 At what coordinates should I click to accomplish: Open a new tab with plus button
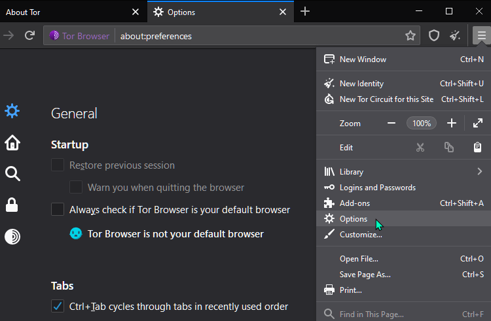[305, 12]
